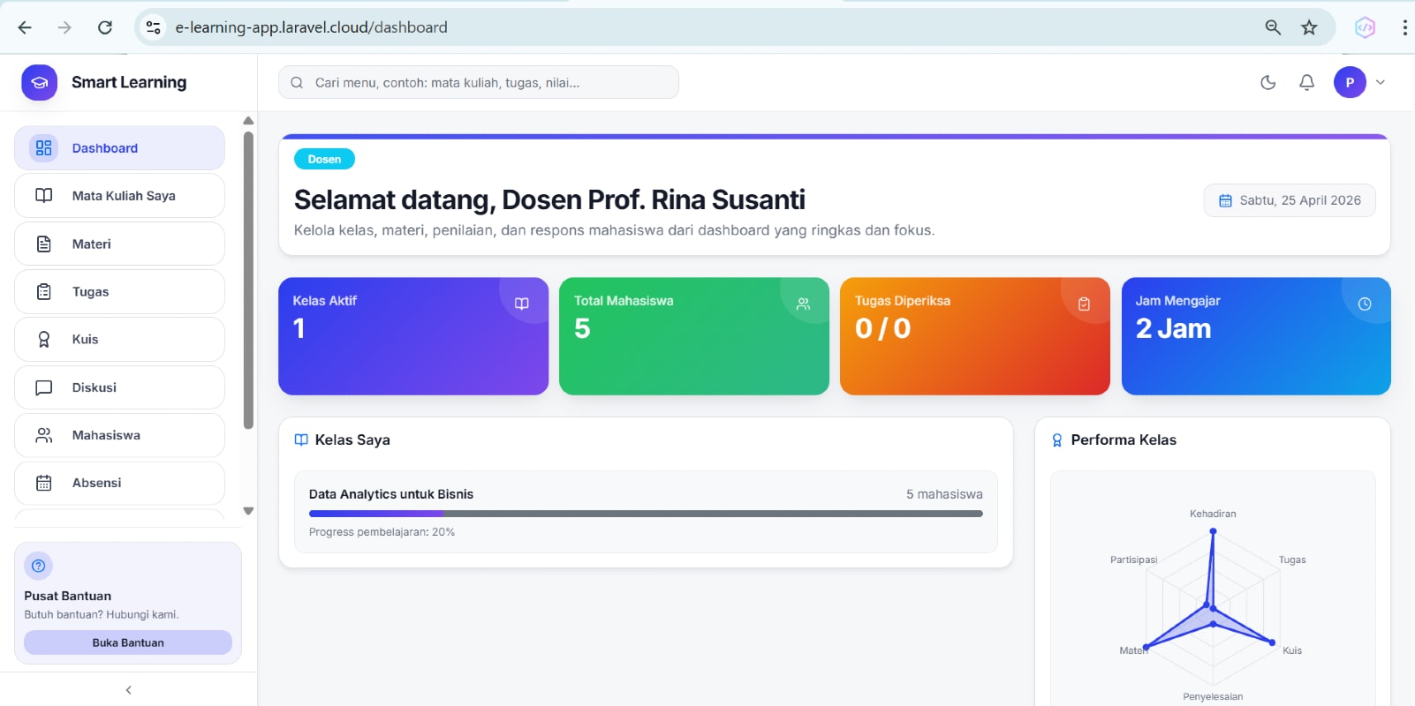
Task: Open the Jam Mengajar stat card
Action: (1256, 336)
